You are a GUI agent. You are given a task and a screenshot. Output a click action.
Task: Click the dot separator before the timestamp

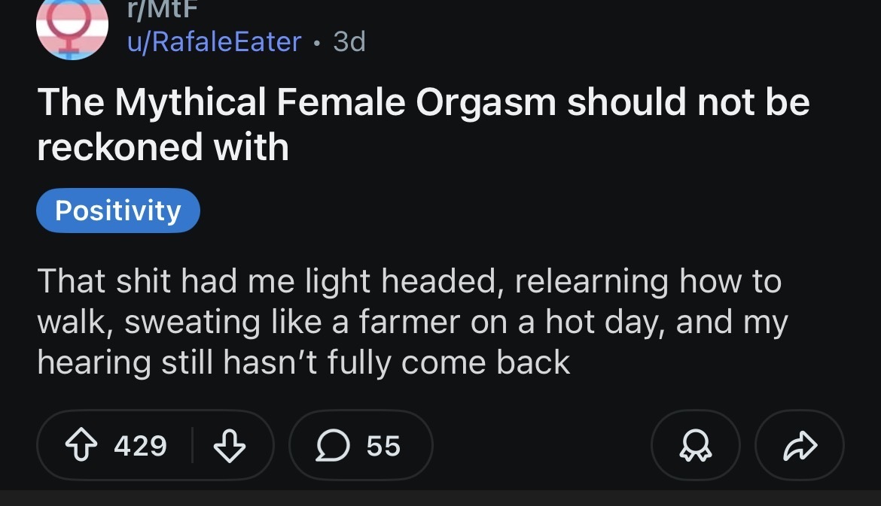click(318, 43)
